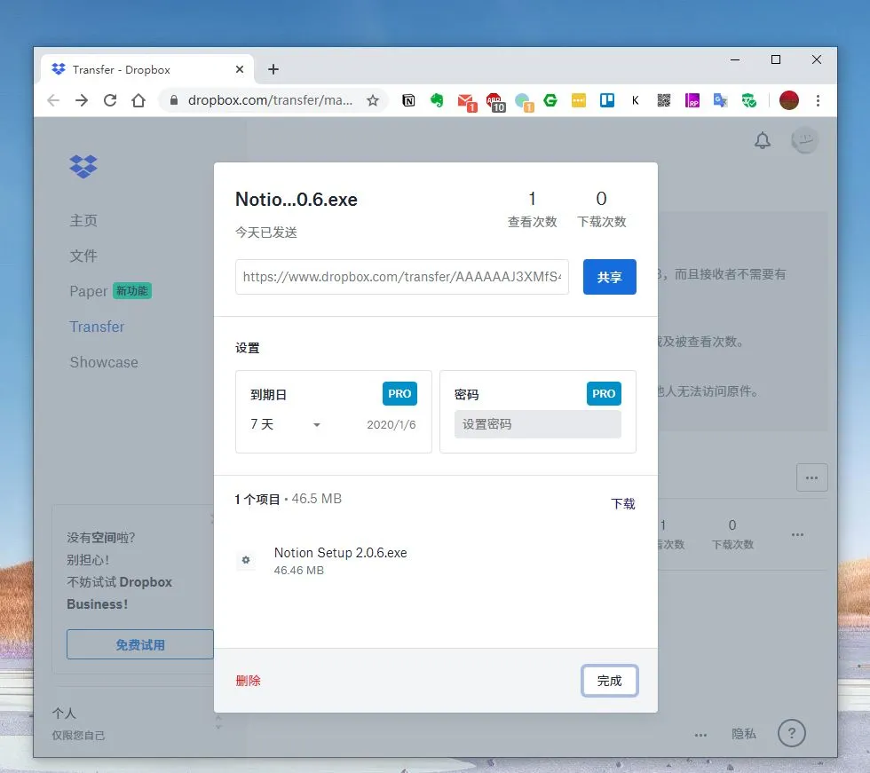Click the 查看次数 count in the dialog

pyautogui.click(x=532, y=209)
